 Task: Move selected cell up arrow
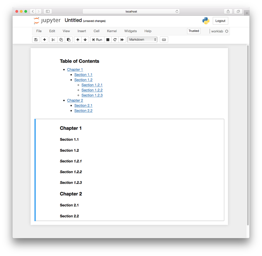point(78,40)
